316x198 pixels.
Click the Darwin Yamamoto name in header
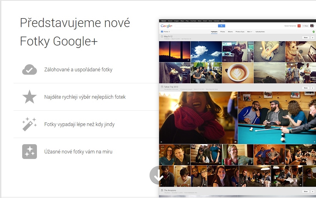tap(290, 26)
